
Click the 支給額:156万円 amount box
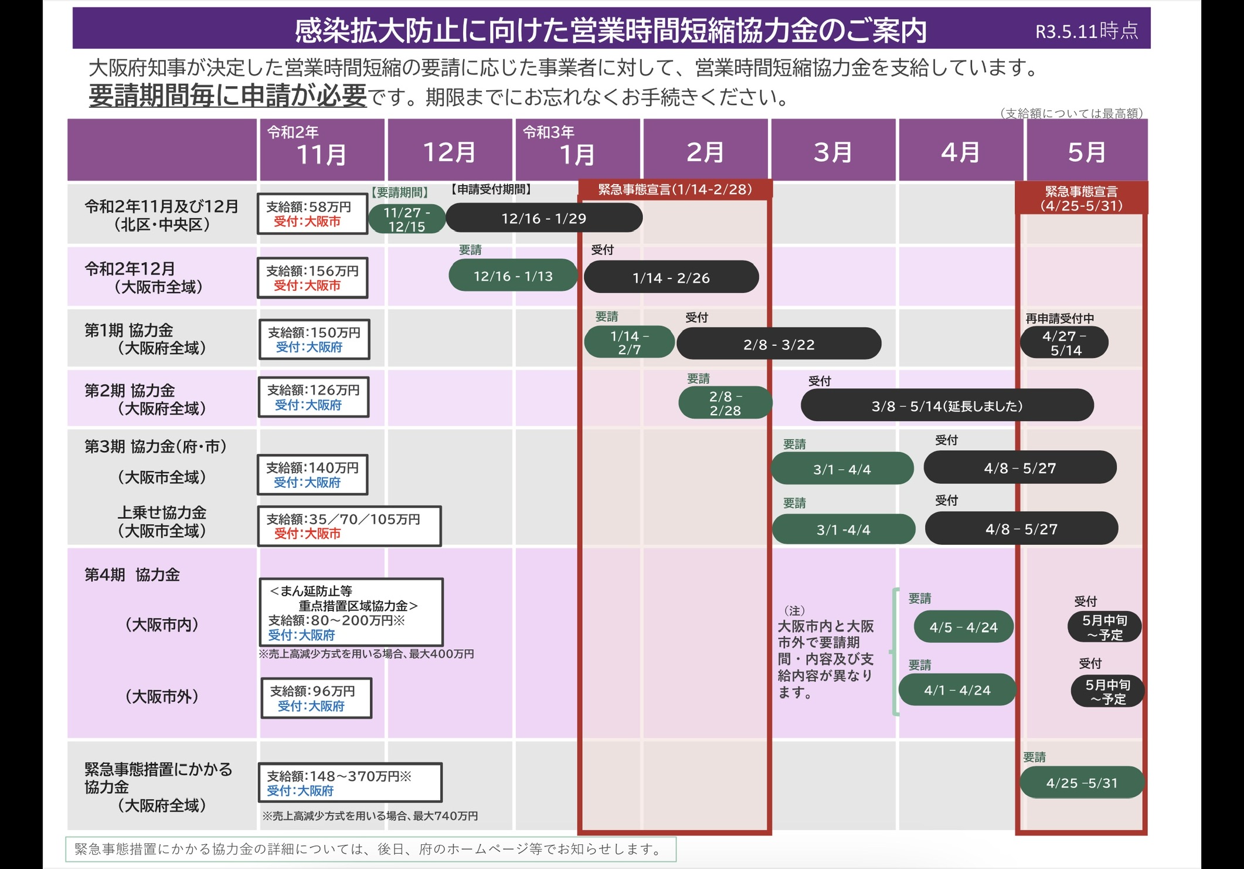click(312, 278)
